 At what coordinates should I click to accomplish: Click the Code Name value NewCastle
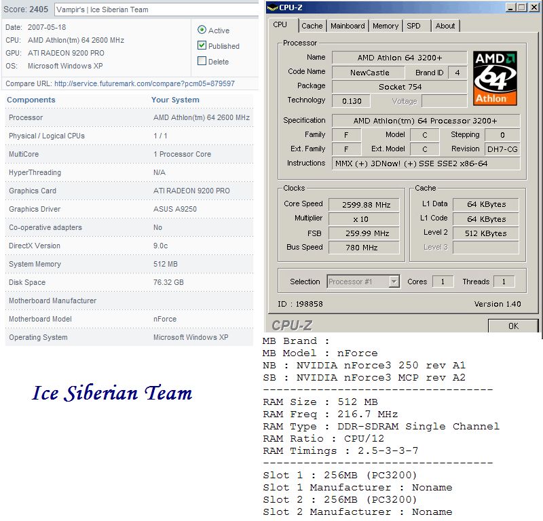tap(369, 73)
